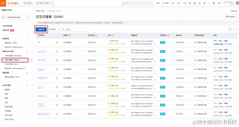Click status info icon next to 运行中
239x127 pixels.
pyautogui.click(x=117, y=41)
